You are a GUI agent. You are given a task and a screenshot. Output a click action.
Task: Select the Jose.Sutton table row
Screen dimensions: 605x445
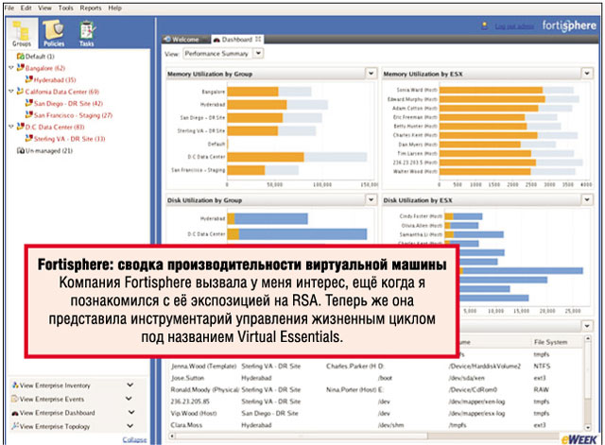tap(376, 378)
